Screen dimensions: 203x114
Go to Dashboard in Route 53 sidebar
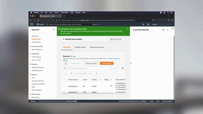(x=35, y=36)
